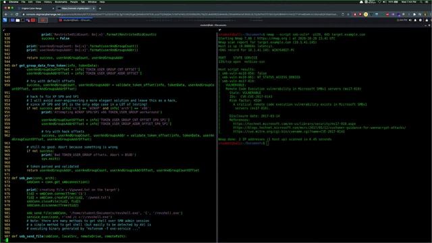The height and width of the screenshot is (243, 432).
Task: Open a new Chrome tab
Action: (x=100, y=8)
